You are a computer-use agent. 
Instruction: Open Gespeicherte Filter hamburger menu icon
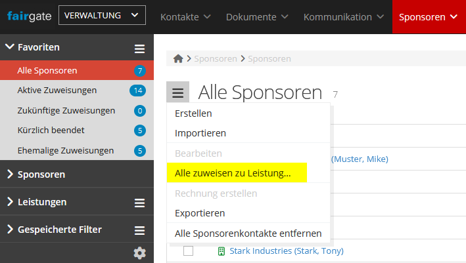tap(139, 230)
